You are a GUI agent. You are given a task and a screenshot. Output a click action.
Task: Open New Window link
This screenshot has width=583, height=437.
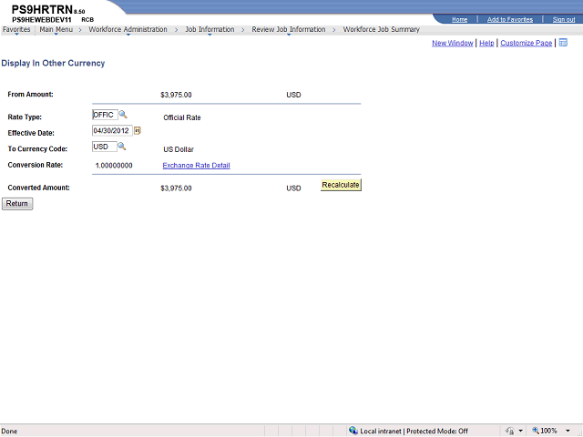pos(453,43)
